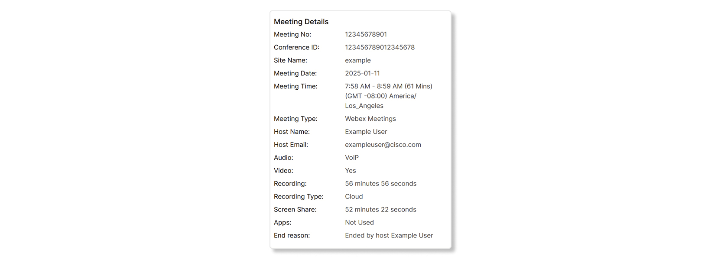This screenshot has height=260, width=721.
Task: Click the Audio: label
Action: 283,158
